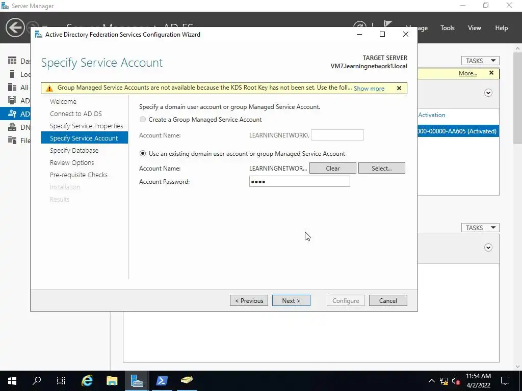522x391 pixels.
Task: Open the AD DS sidebar icon
Action: coord(12,100)
